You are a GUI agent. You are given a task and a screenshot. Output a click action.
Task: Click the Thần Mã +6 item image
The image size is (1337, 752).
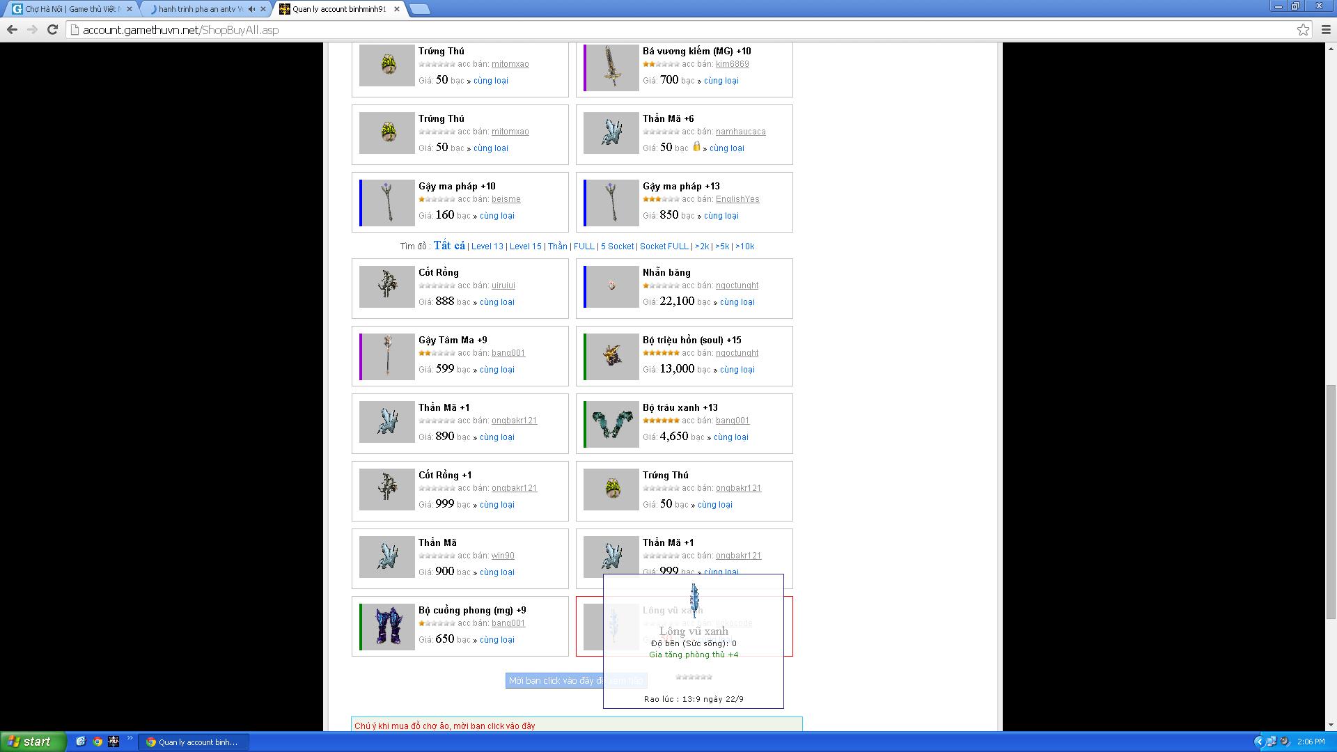611,133
